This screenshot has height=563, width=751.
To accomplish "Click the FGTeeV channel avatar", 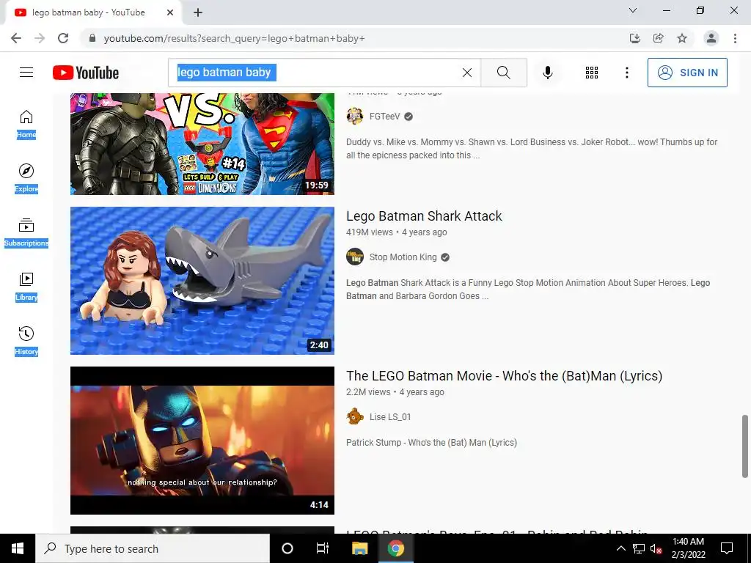I will click(x=355, y=117).
